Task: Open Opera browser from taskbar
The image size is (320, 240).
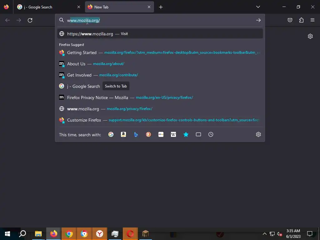Action: tap(130, 234)
